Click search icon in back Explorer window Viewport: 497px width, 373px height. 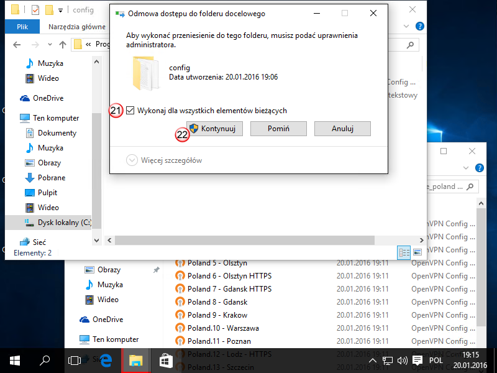[470, 186]
